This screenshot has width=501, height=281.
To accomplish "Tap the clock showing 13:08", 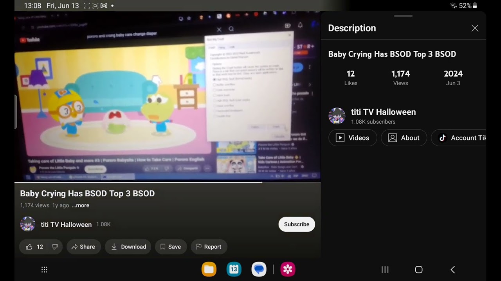I will point(32,6).
